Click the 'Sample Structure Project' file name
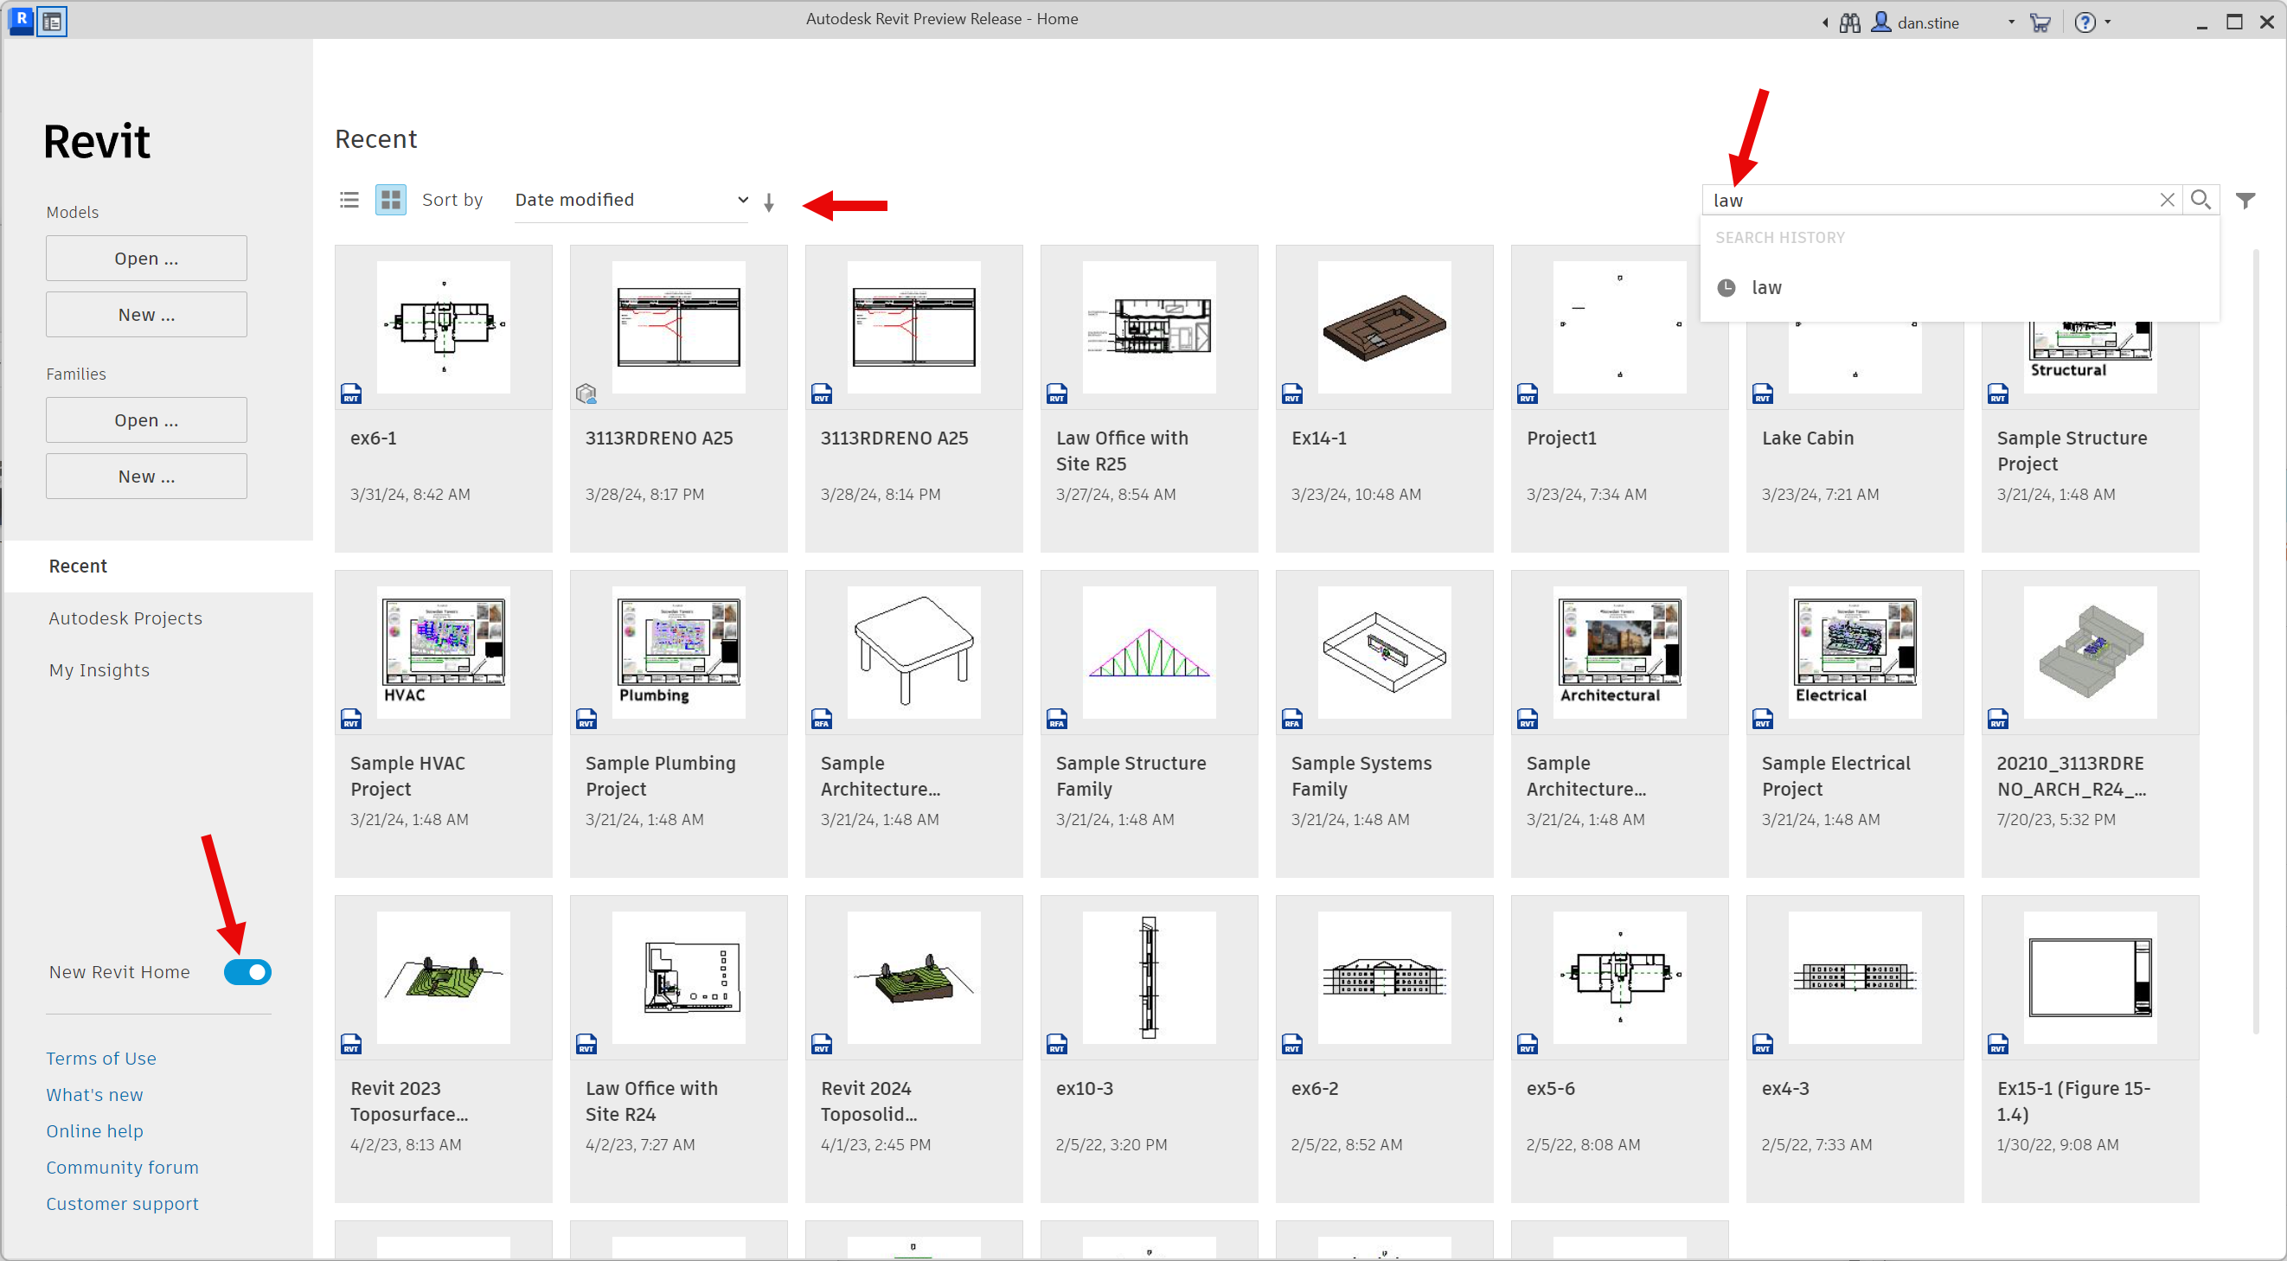This screenshot has width=2287, height=1261. [x=2072, y=451]
